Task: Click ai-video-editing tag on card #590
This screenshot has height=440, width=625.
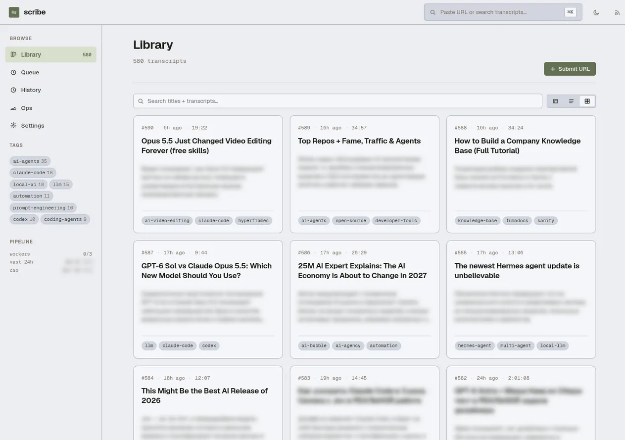Action: tap(167, 221)
